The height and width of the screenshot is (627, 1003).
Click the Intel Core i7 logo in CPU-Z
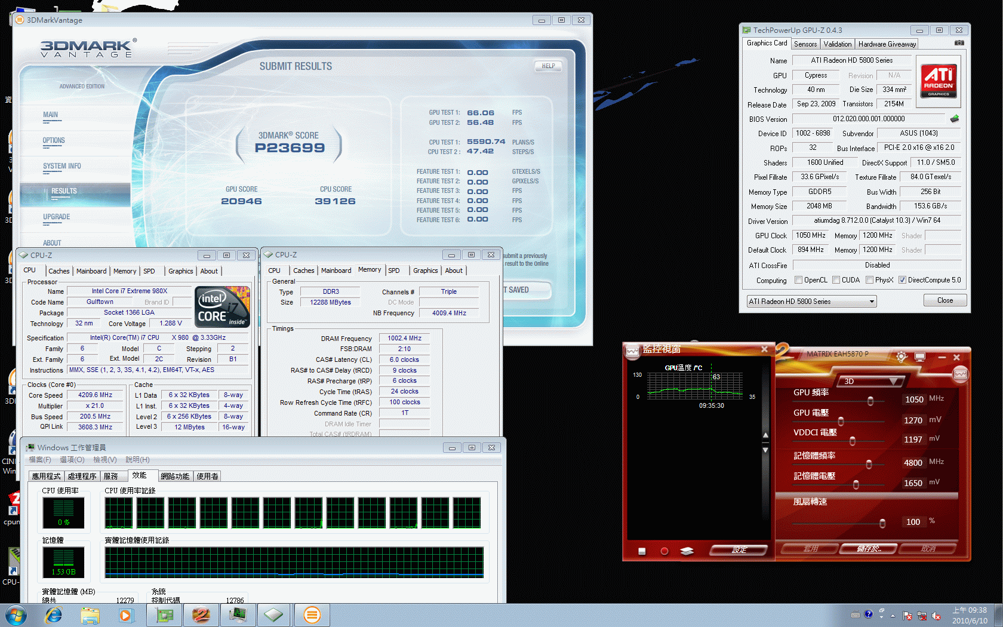[222, 306]
